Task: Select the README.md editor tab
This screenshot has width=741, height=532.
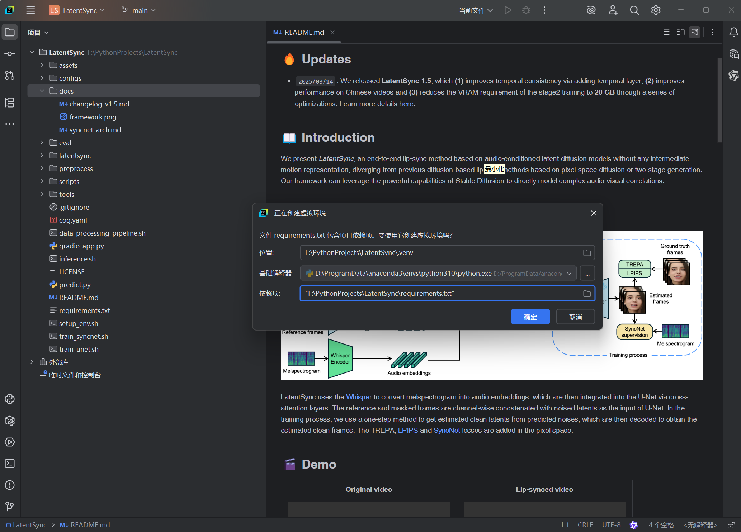Action: (x=304, y=32)
